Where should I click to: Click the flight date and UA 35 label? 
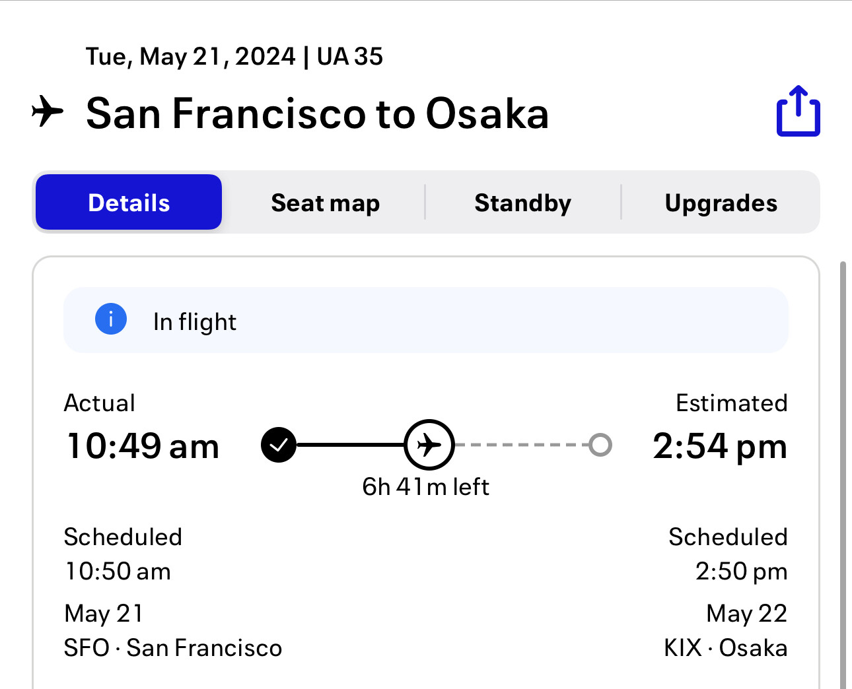(x=234, y=57)
